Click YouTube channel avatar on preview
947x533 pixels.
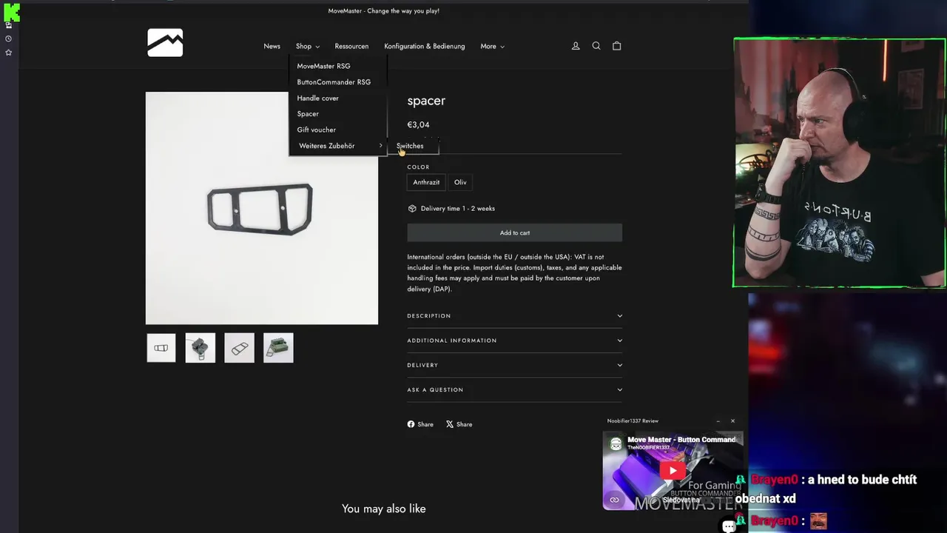616,444
